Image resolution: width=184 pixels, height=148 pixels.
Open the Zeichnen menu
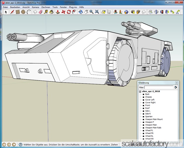coord(46,7)
